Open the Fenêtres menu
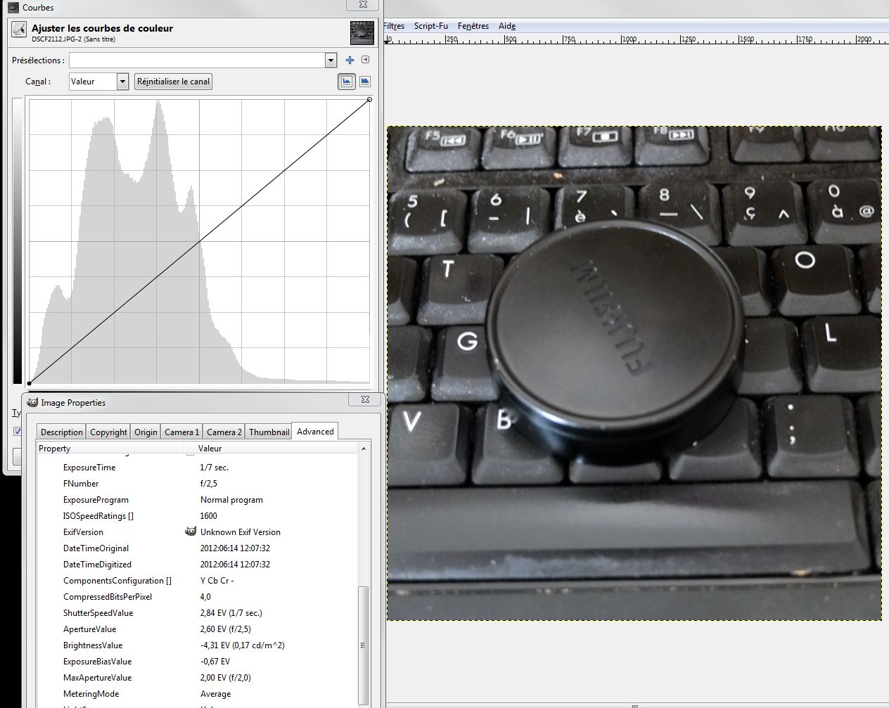 click(473, 26)
